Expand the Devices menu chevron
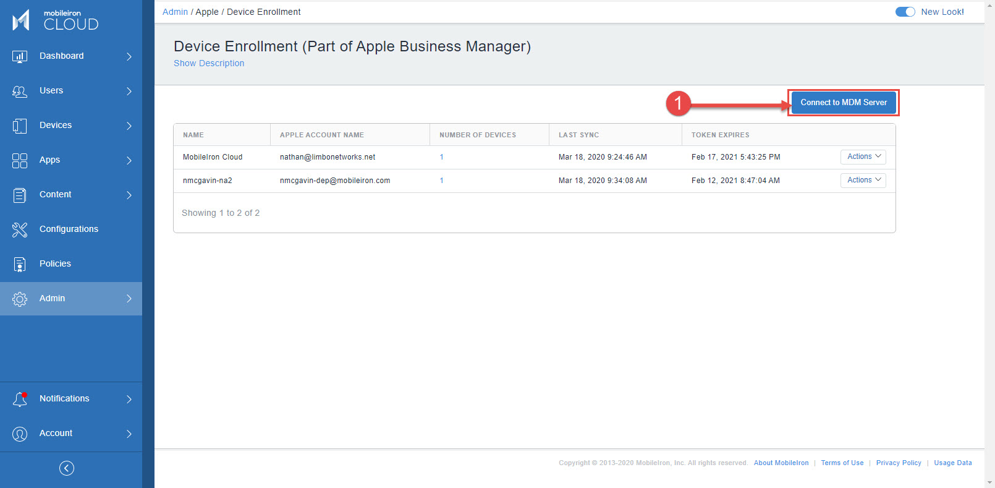 click(x=129, y=126)
